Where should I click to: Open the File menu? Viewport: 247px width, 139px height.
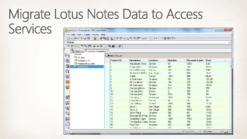[x=68, y=35]
